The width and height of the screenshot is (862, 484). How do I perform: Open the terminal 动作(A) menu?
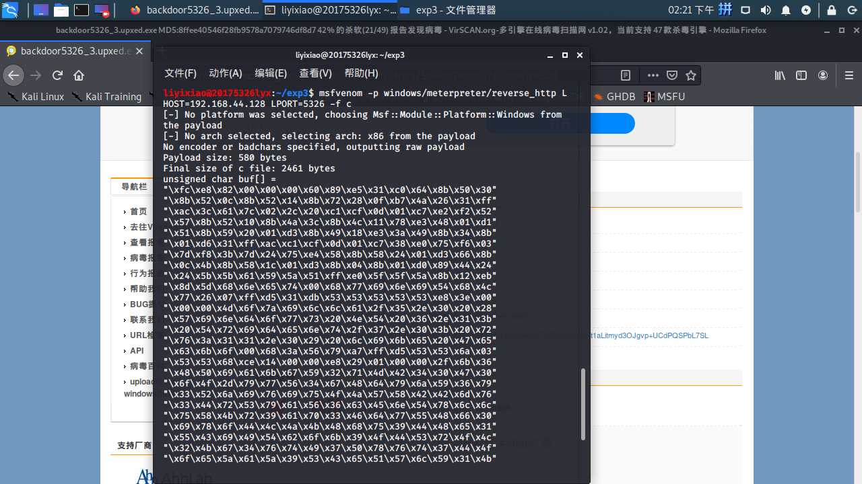click(226, 73)
